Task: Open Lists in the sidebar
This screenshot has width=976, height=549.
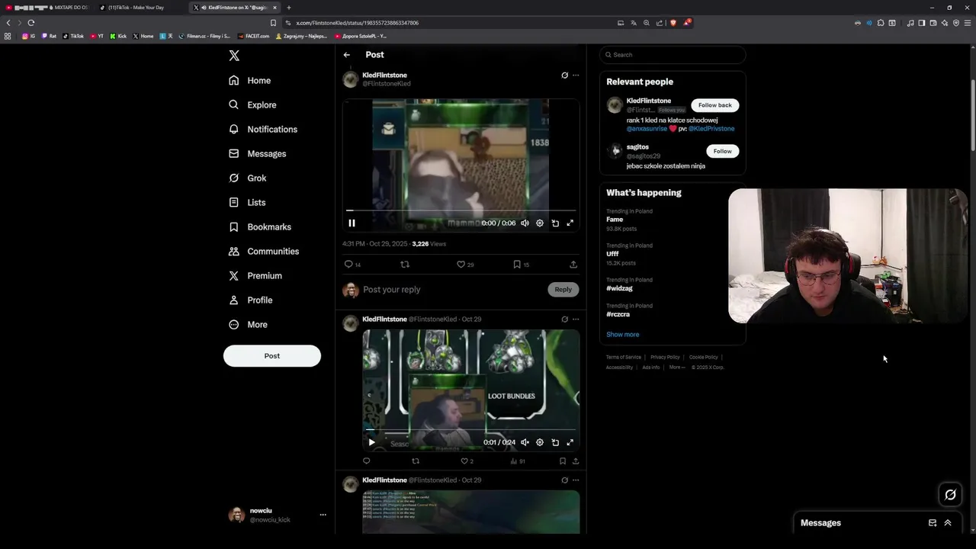Action: click(x=247, y=202)
